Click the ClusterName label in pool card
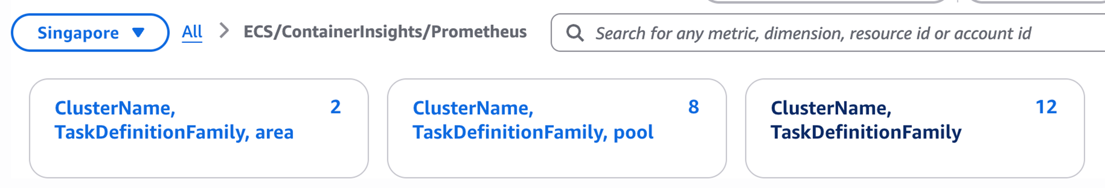Screen dimensions: 1105x188 pos(473,108)
